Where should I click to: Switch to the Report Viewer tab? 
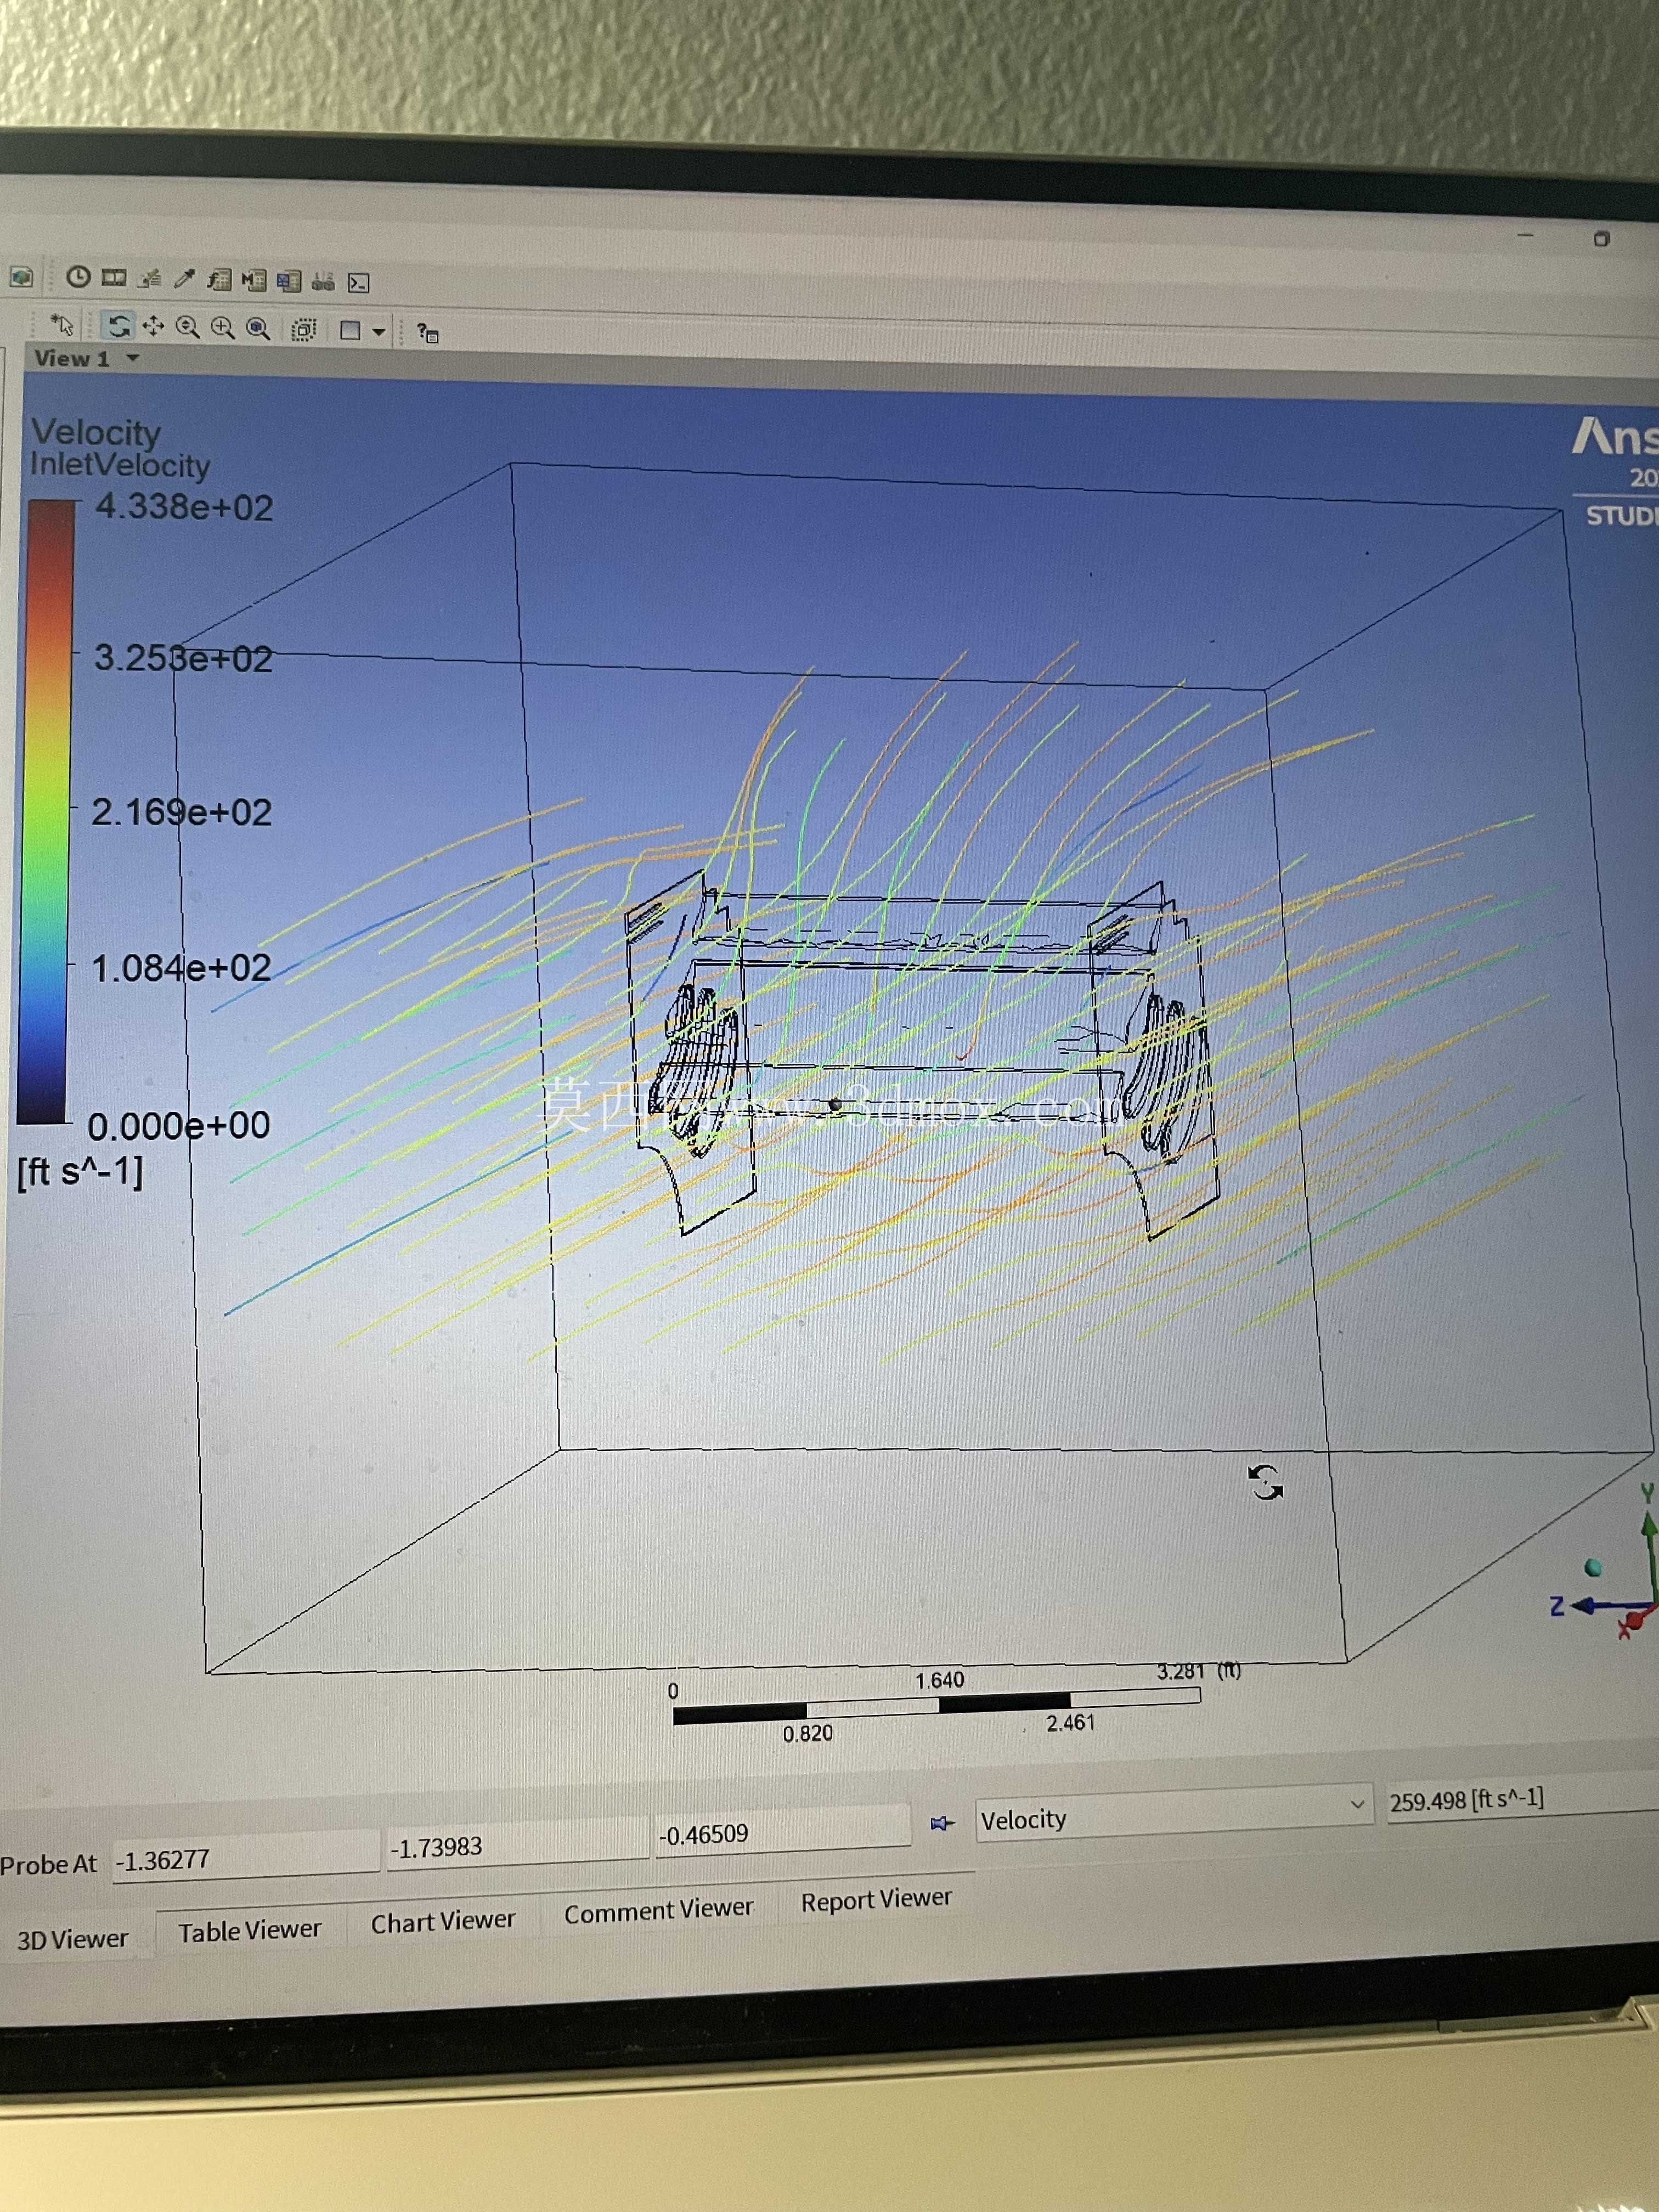pyautogui.click(x=876, y=1899)
